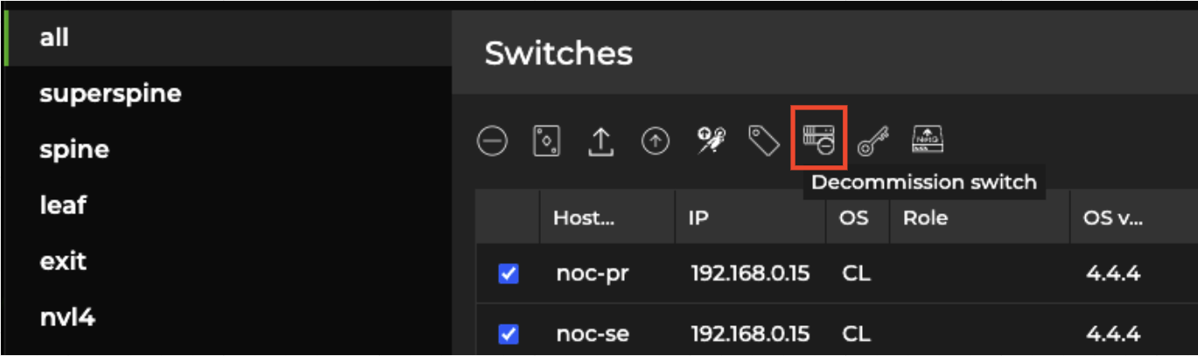
Task: Click the playing card icon
Action: click(x=547, y=141)
